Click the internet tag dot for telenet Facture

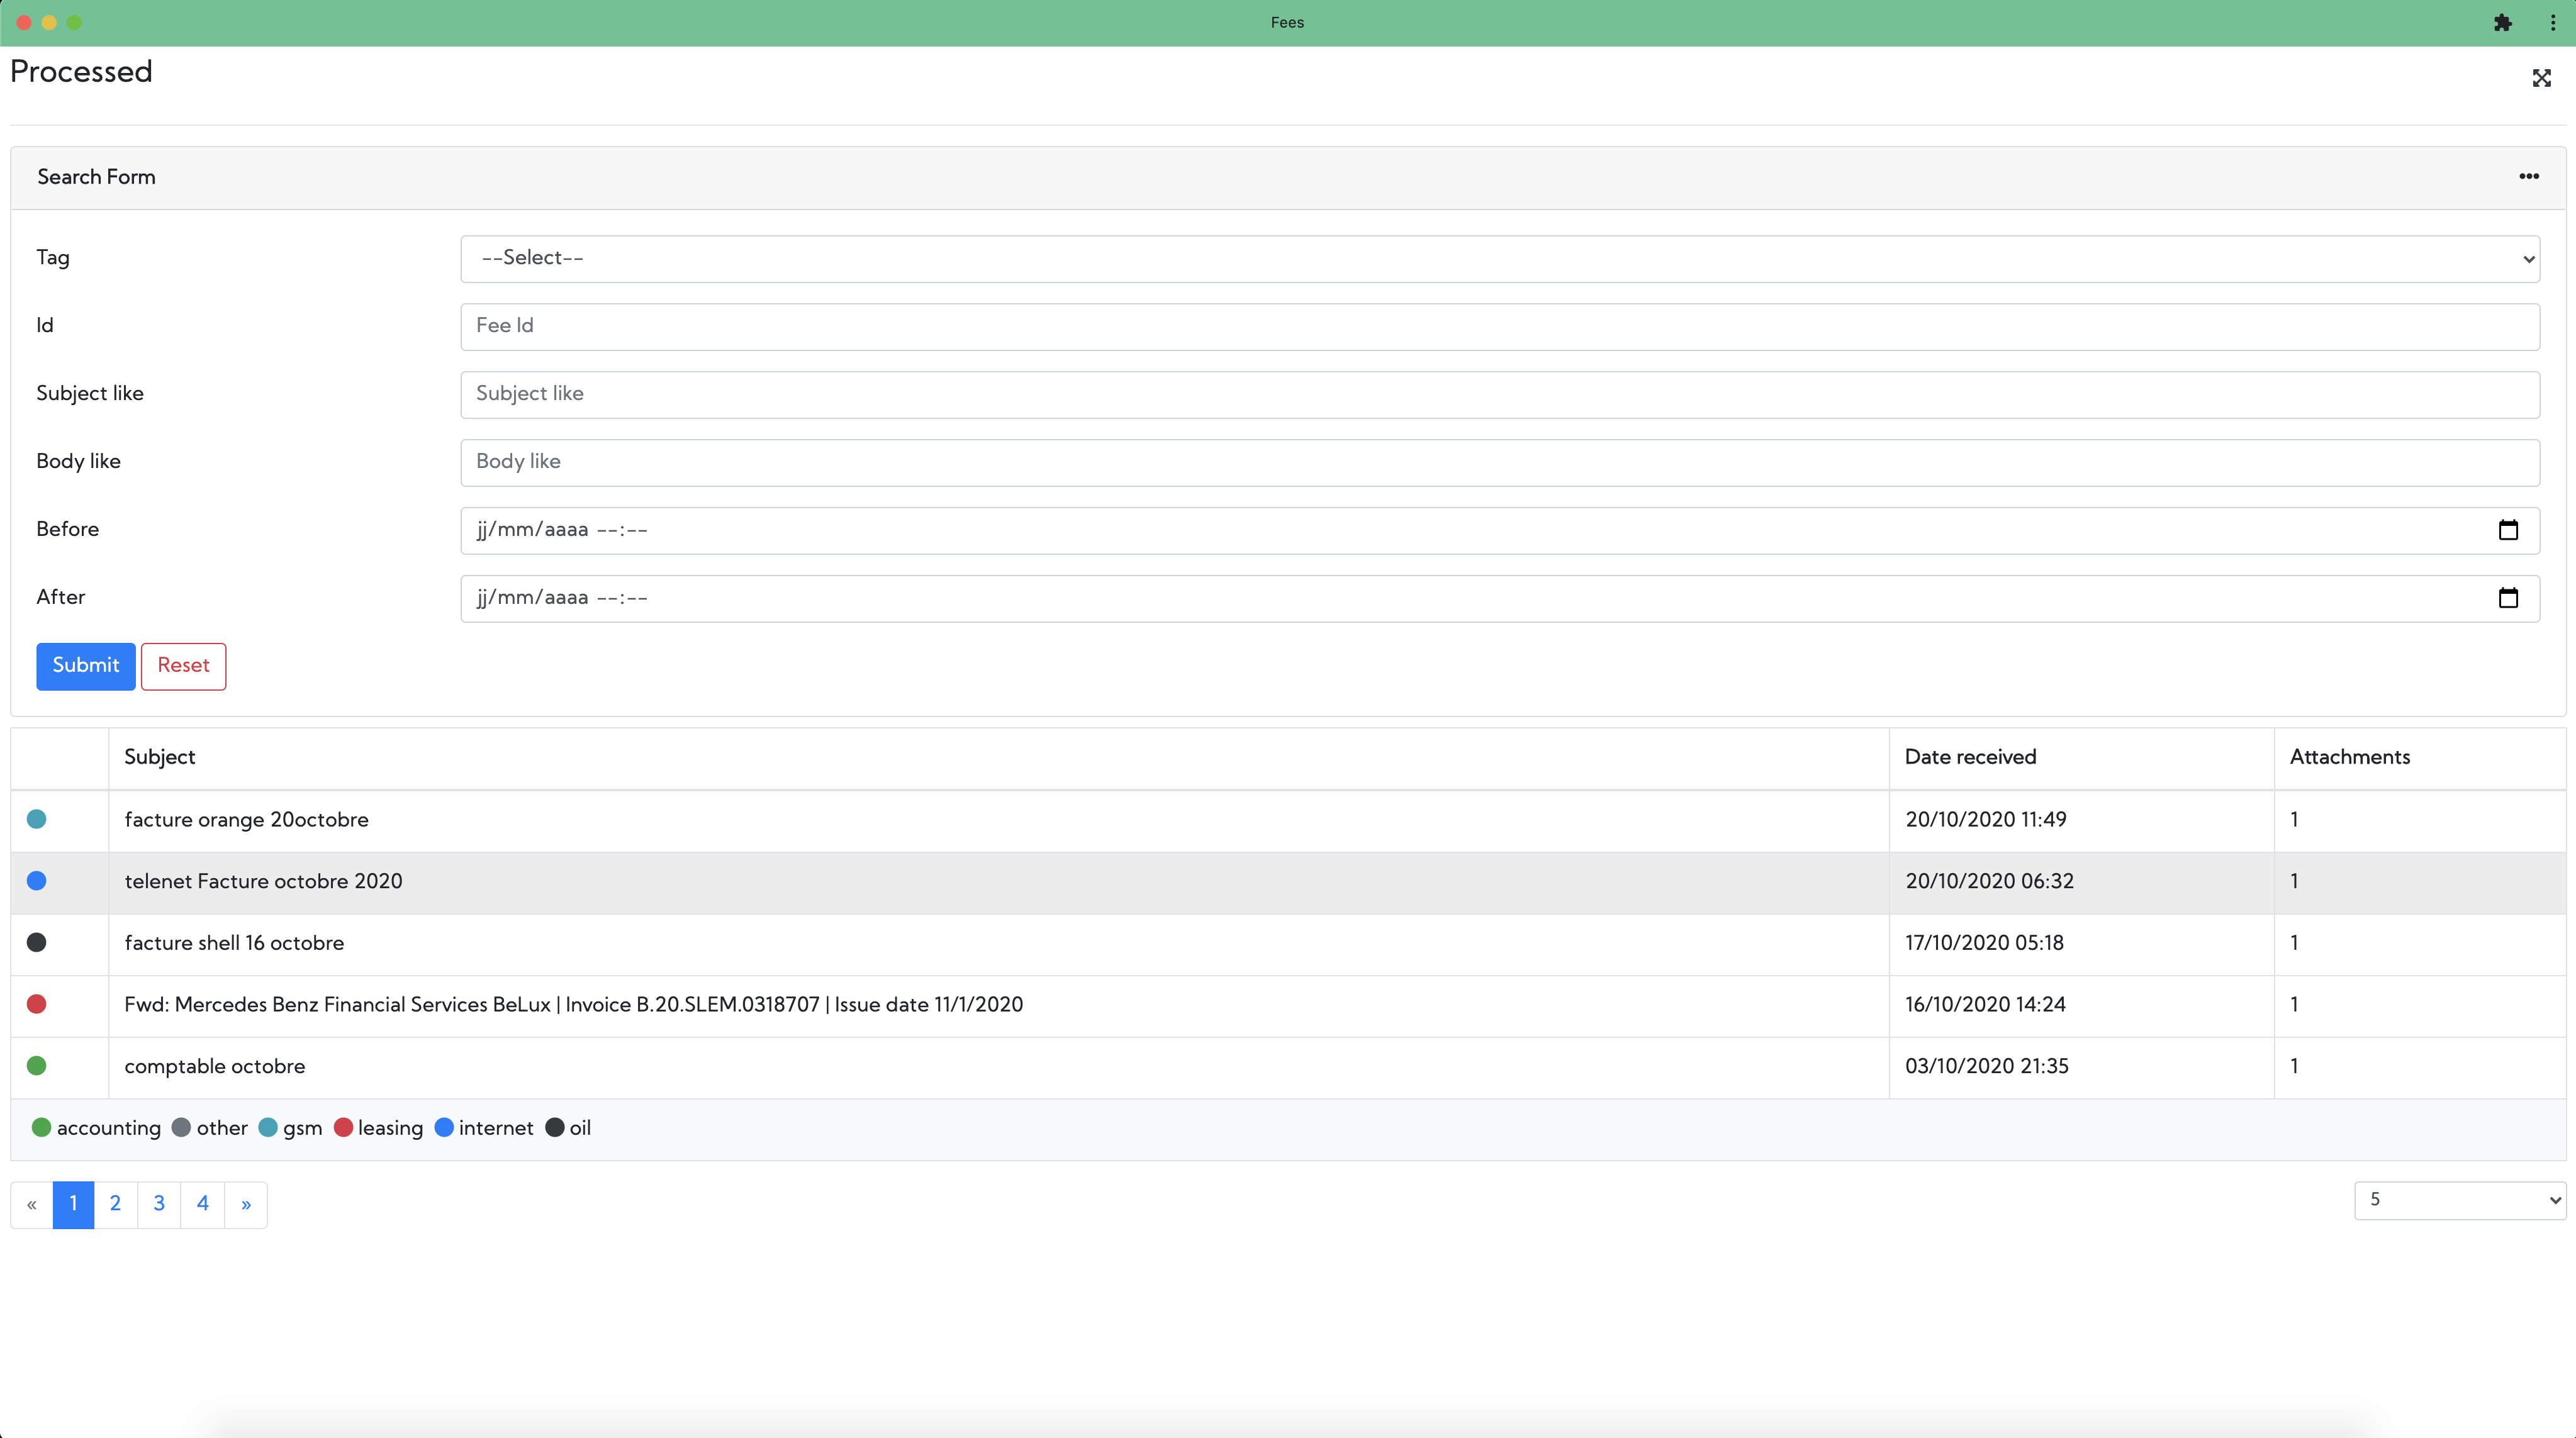point(37,881)
